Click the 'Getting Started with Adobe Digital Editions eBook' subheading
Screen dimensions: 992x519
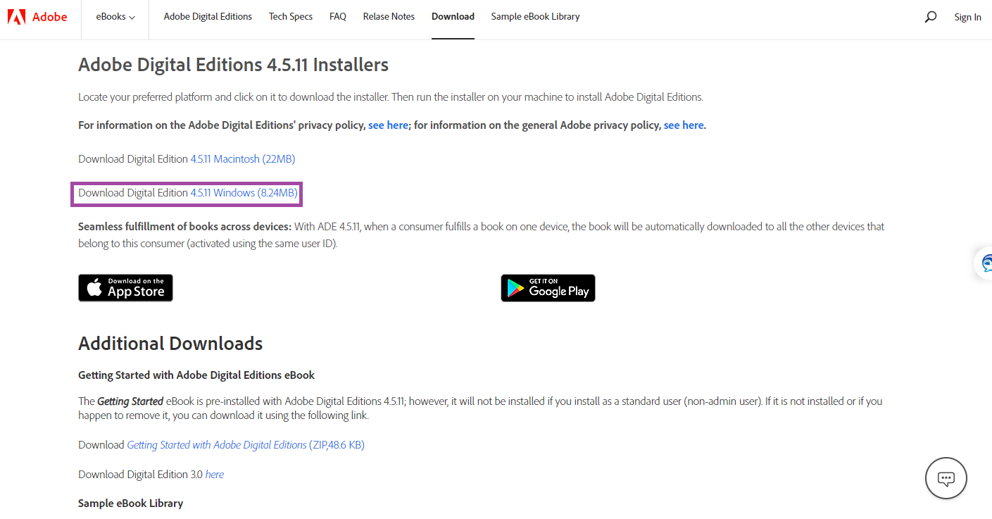click(196, 375)
